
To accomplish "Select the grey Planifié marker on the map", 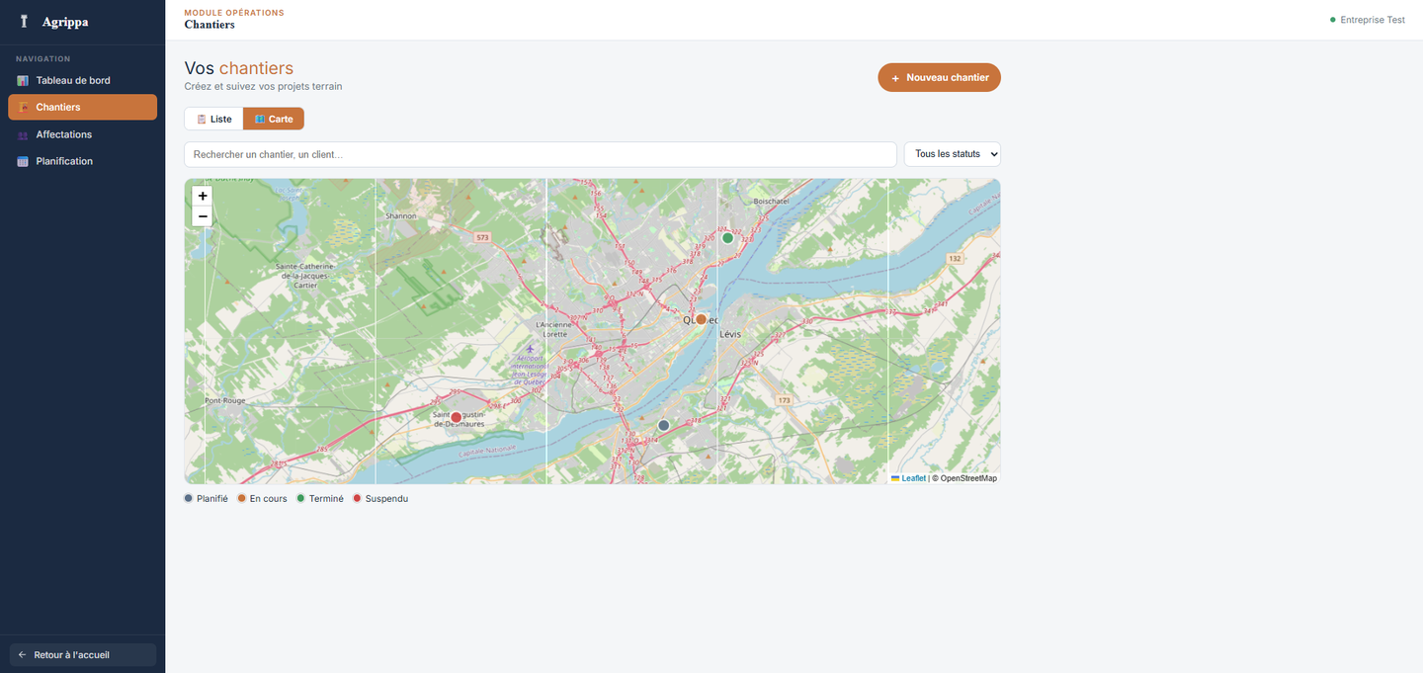I will pyautogui.click(x=664, y=425).
